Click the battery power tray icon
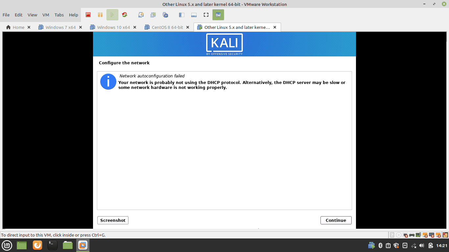The image size is (449, 252). pos(431,245)
